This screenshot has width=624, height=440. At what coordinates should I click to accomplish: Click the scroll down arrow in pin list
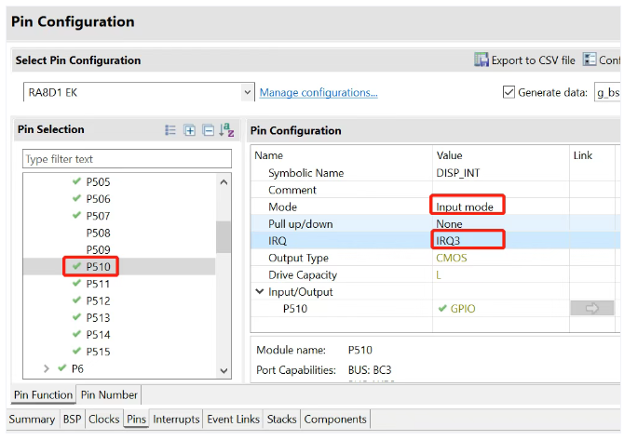(224, 371)
